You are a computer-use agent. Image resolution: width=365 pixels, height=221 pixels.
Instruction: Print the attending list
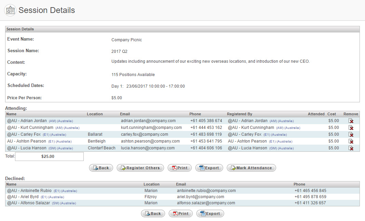click(179, 168)
